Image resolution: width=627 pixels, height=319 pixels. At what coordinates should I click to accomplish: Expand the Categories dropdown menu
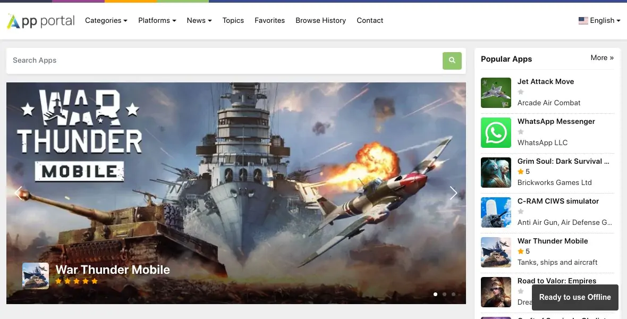click(x=106, y=20)
